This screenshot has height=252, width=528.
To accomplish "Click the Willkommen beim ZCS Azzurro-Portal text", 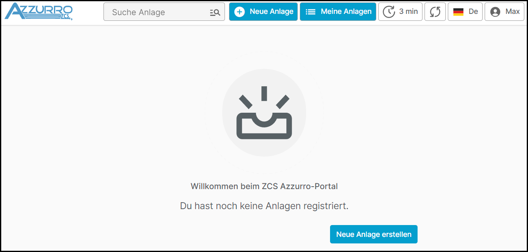I will coord(264,186).
